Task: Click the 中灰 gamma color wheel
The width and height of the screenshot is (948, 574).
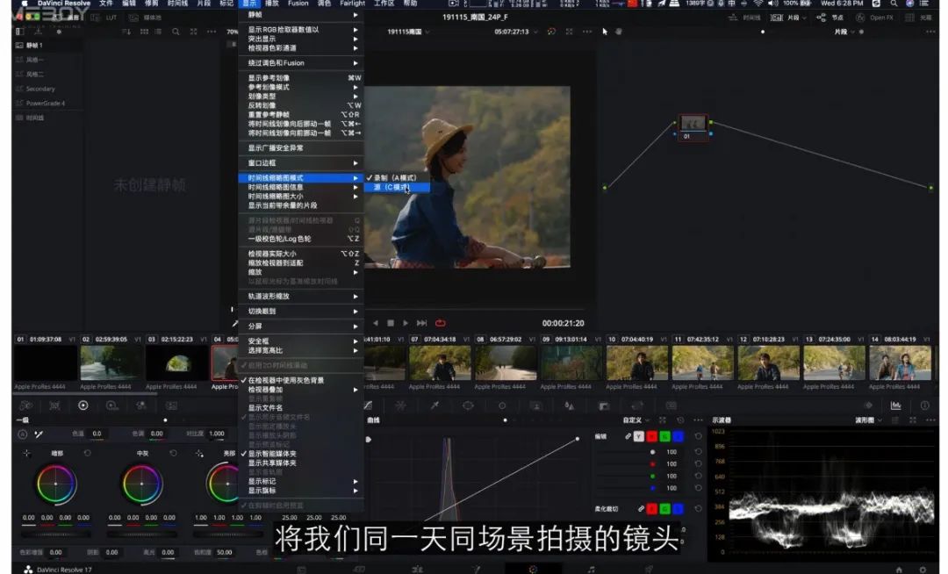Action: pyautogui.click(x=142, y=484)
